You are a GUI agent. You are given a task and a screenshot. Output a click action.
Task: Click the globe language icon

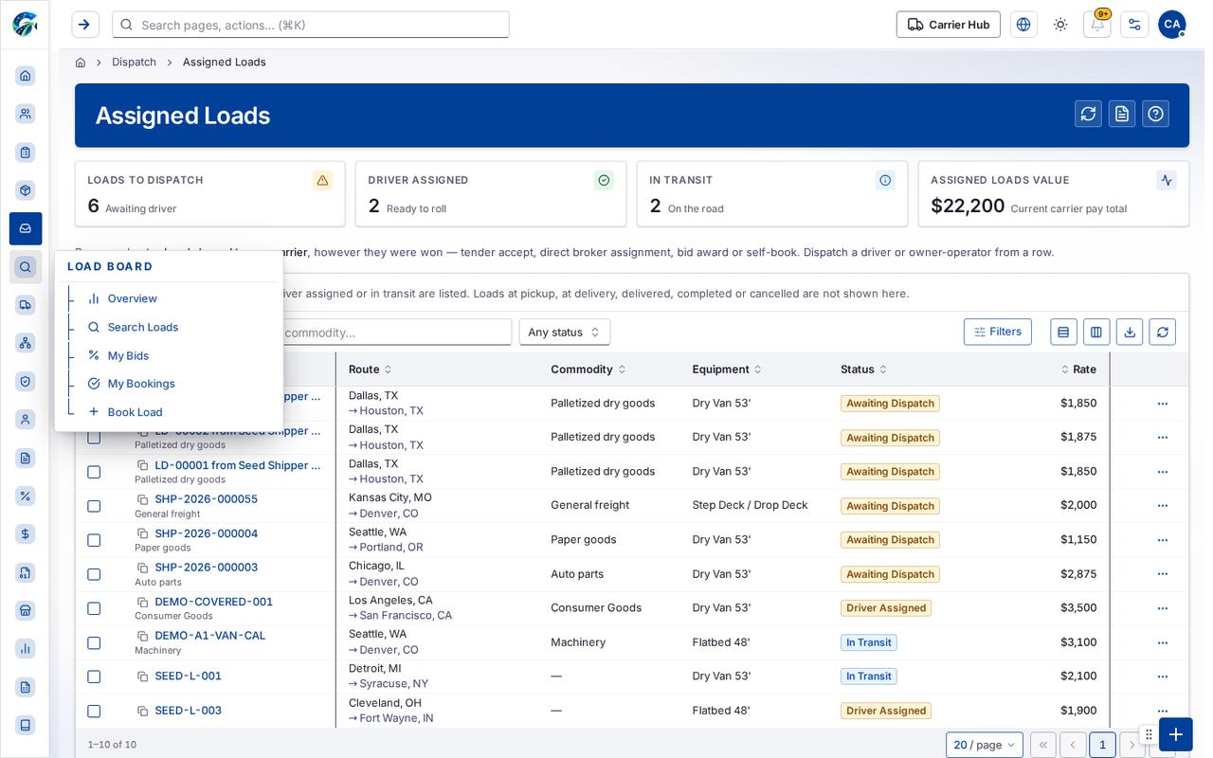click(1023, 25)
